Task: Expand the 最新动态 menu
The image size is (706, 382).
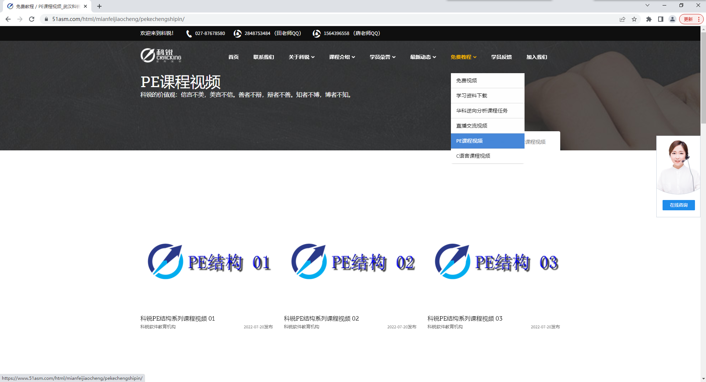Action: [x=423, y=57]
